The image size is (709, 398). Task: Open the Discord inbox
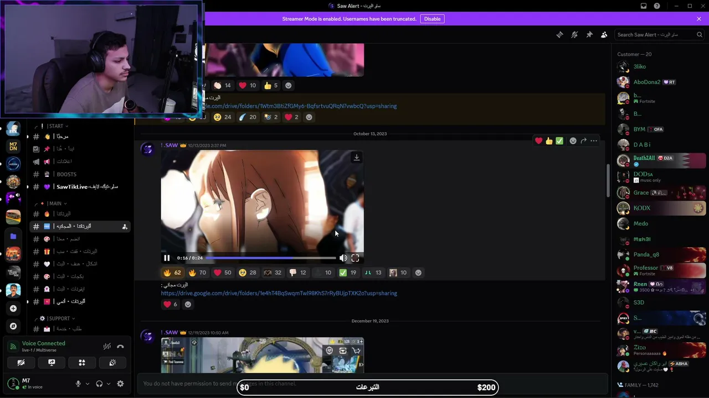click(x=644, y=6)
